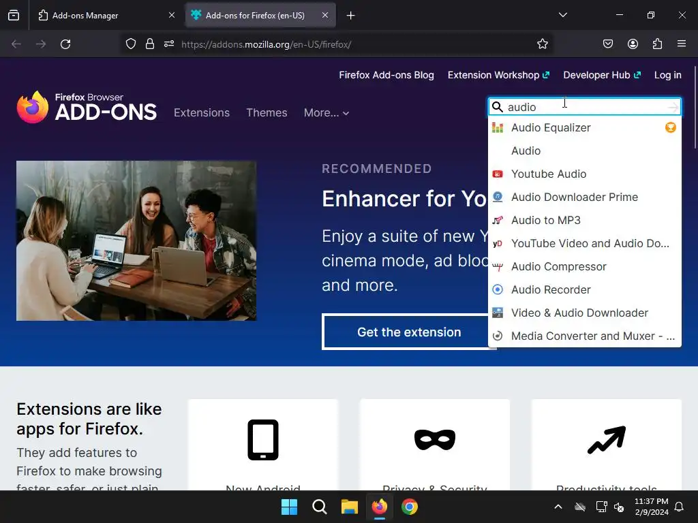698x523 pixels.
Task: Open Developer Hub link
Action: coord(602,75)
